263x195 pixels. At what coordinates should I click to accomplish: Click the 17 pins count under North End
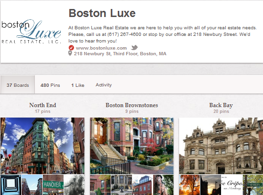click(x=42, y=111)
